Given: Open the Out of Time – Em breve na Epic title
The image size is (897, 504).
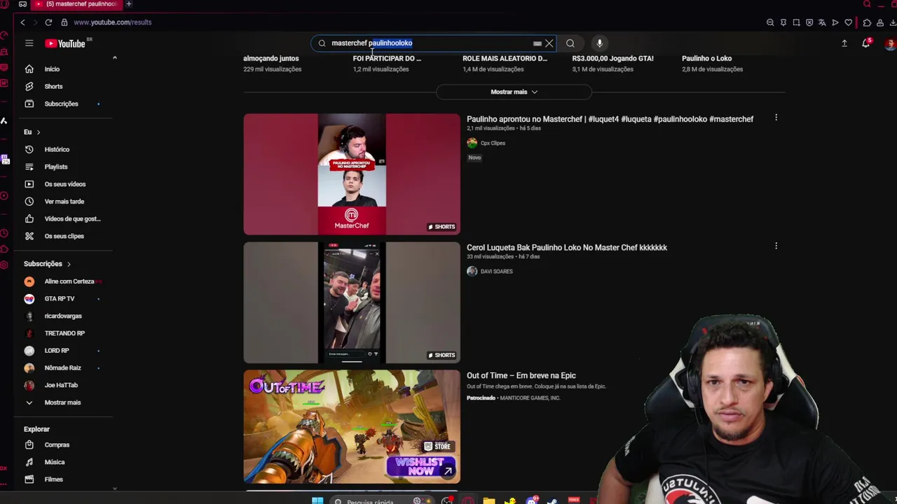Looking at the screenshot, I should pyautogui.click(x=521, y=376).
